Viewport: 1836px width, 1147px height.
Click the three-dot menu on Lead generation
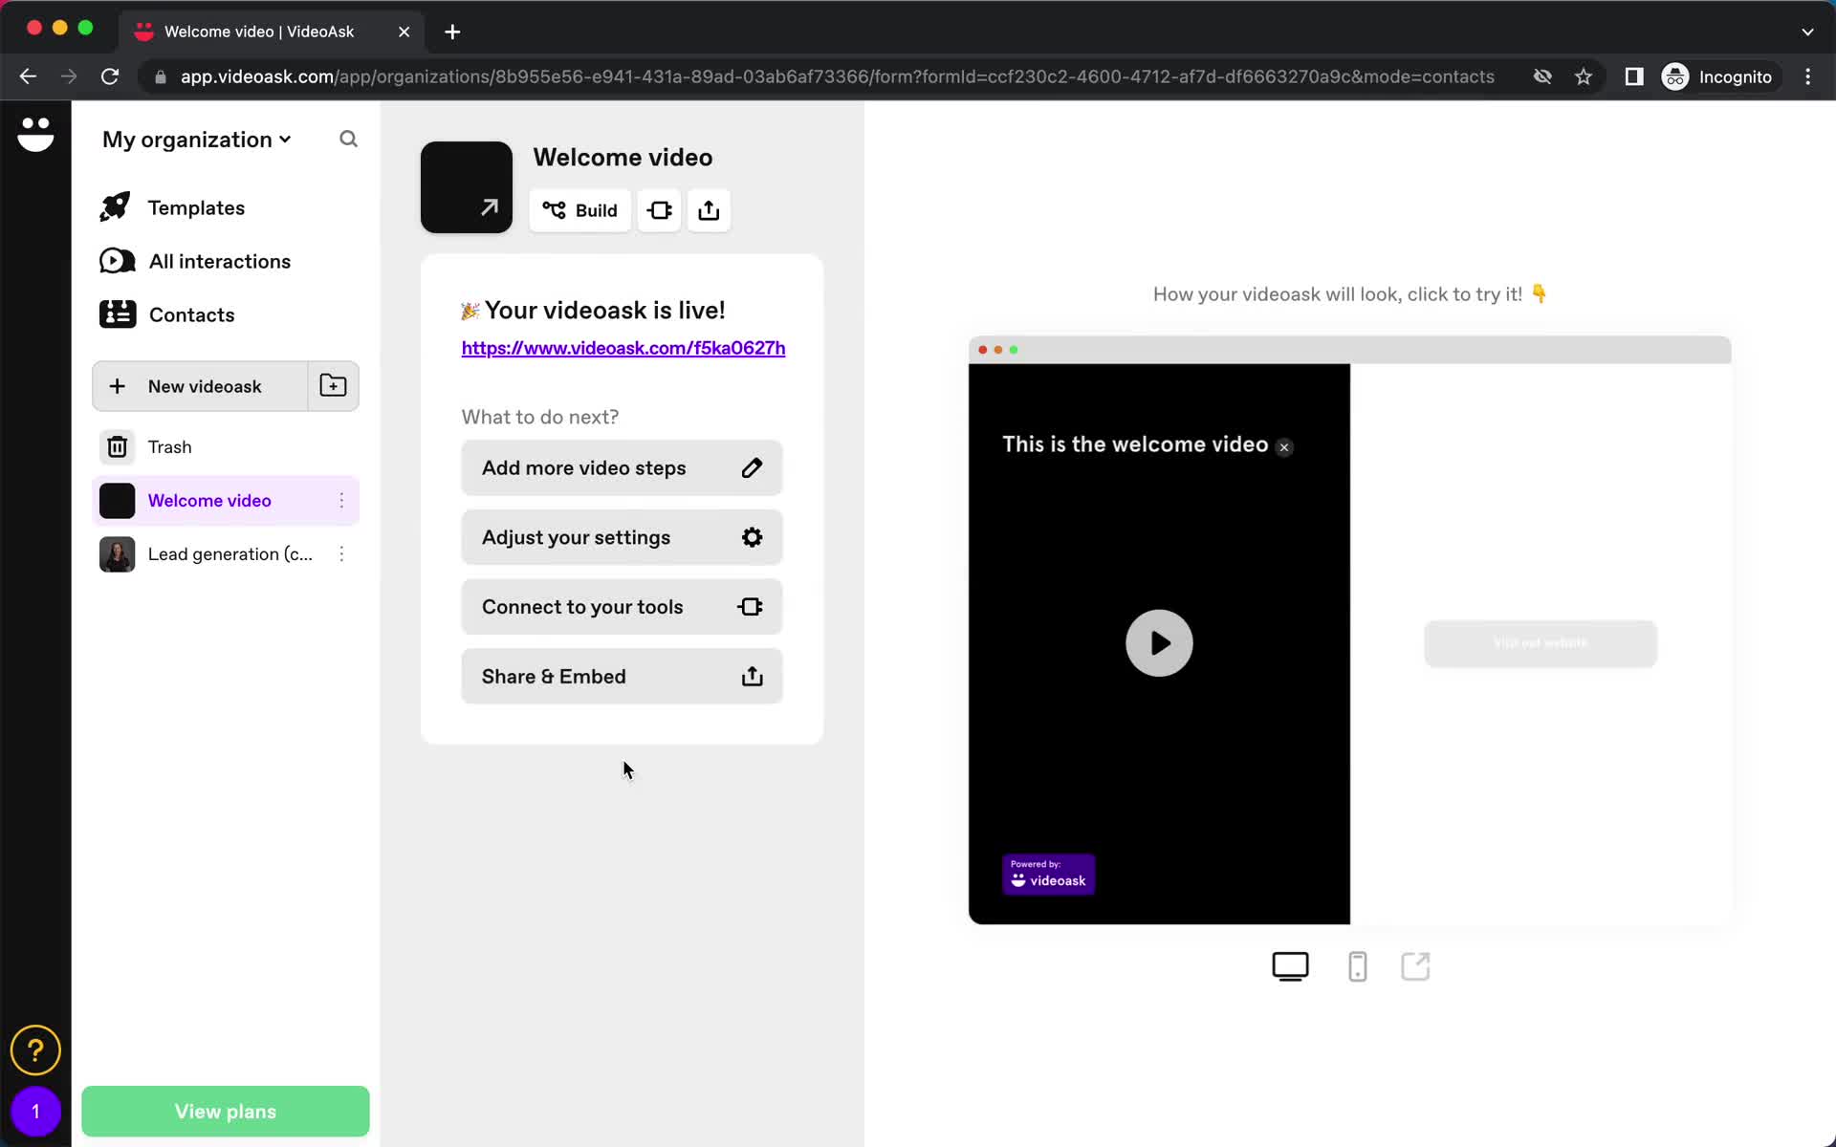click(x=341, y=553)
